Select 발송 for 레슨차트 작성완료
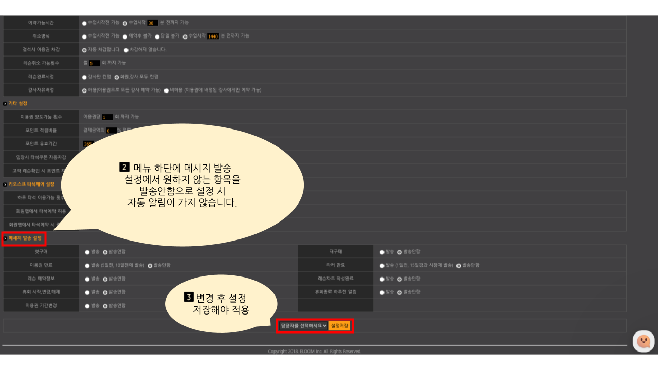Screen dimensions: 658x370 [382, 279]
